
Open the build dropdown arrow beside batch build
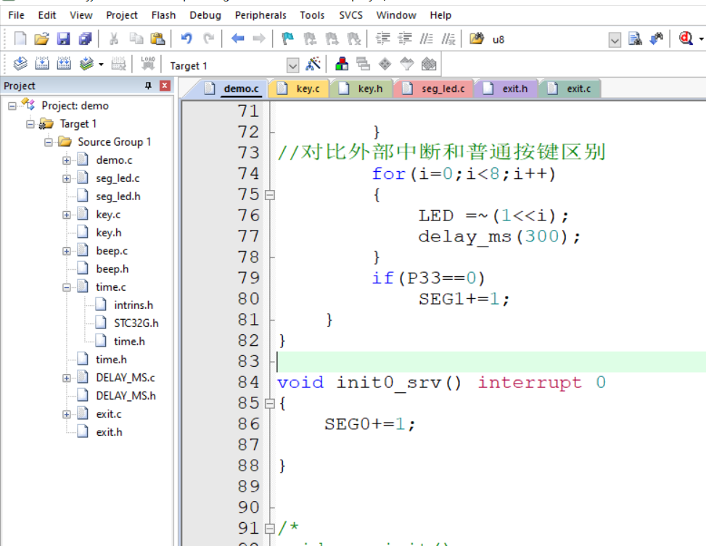pos(101,65)
